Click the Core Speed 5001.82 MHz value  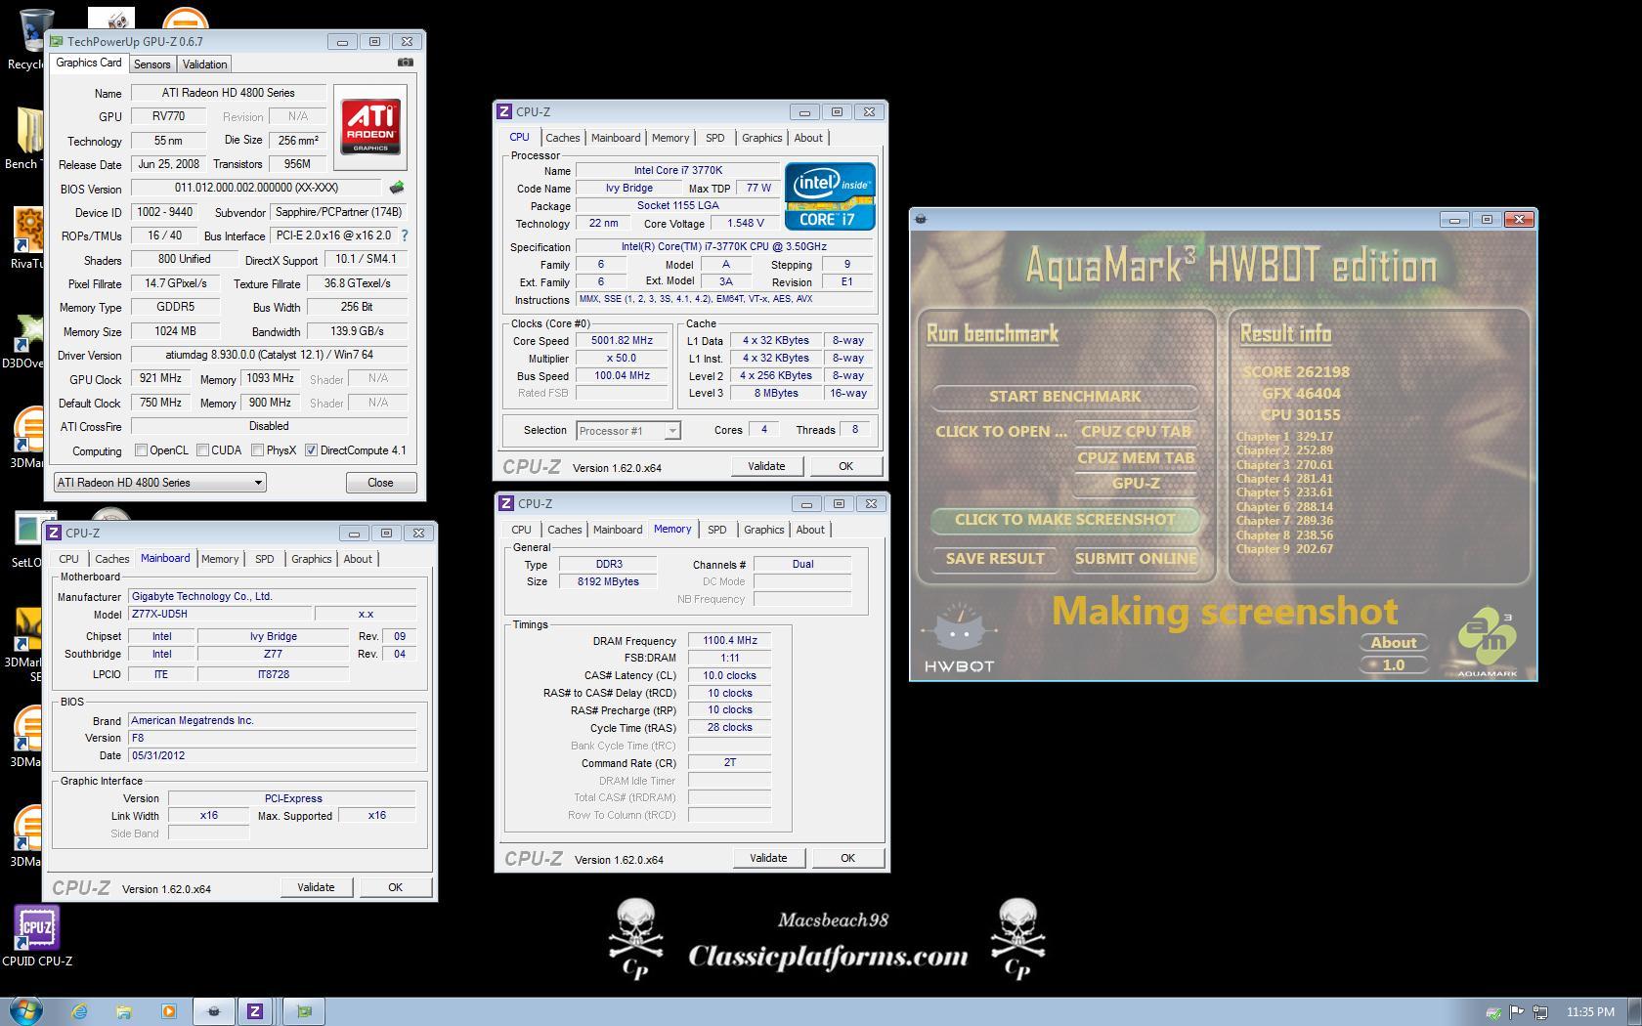(x=622, y=341)
